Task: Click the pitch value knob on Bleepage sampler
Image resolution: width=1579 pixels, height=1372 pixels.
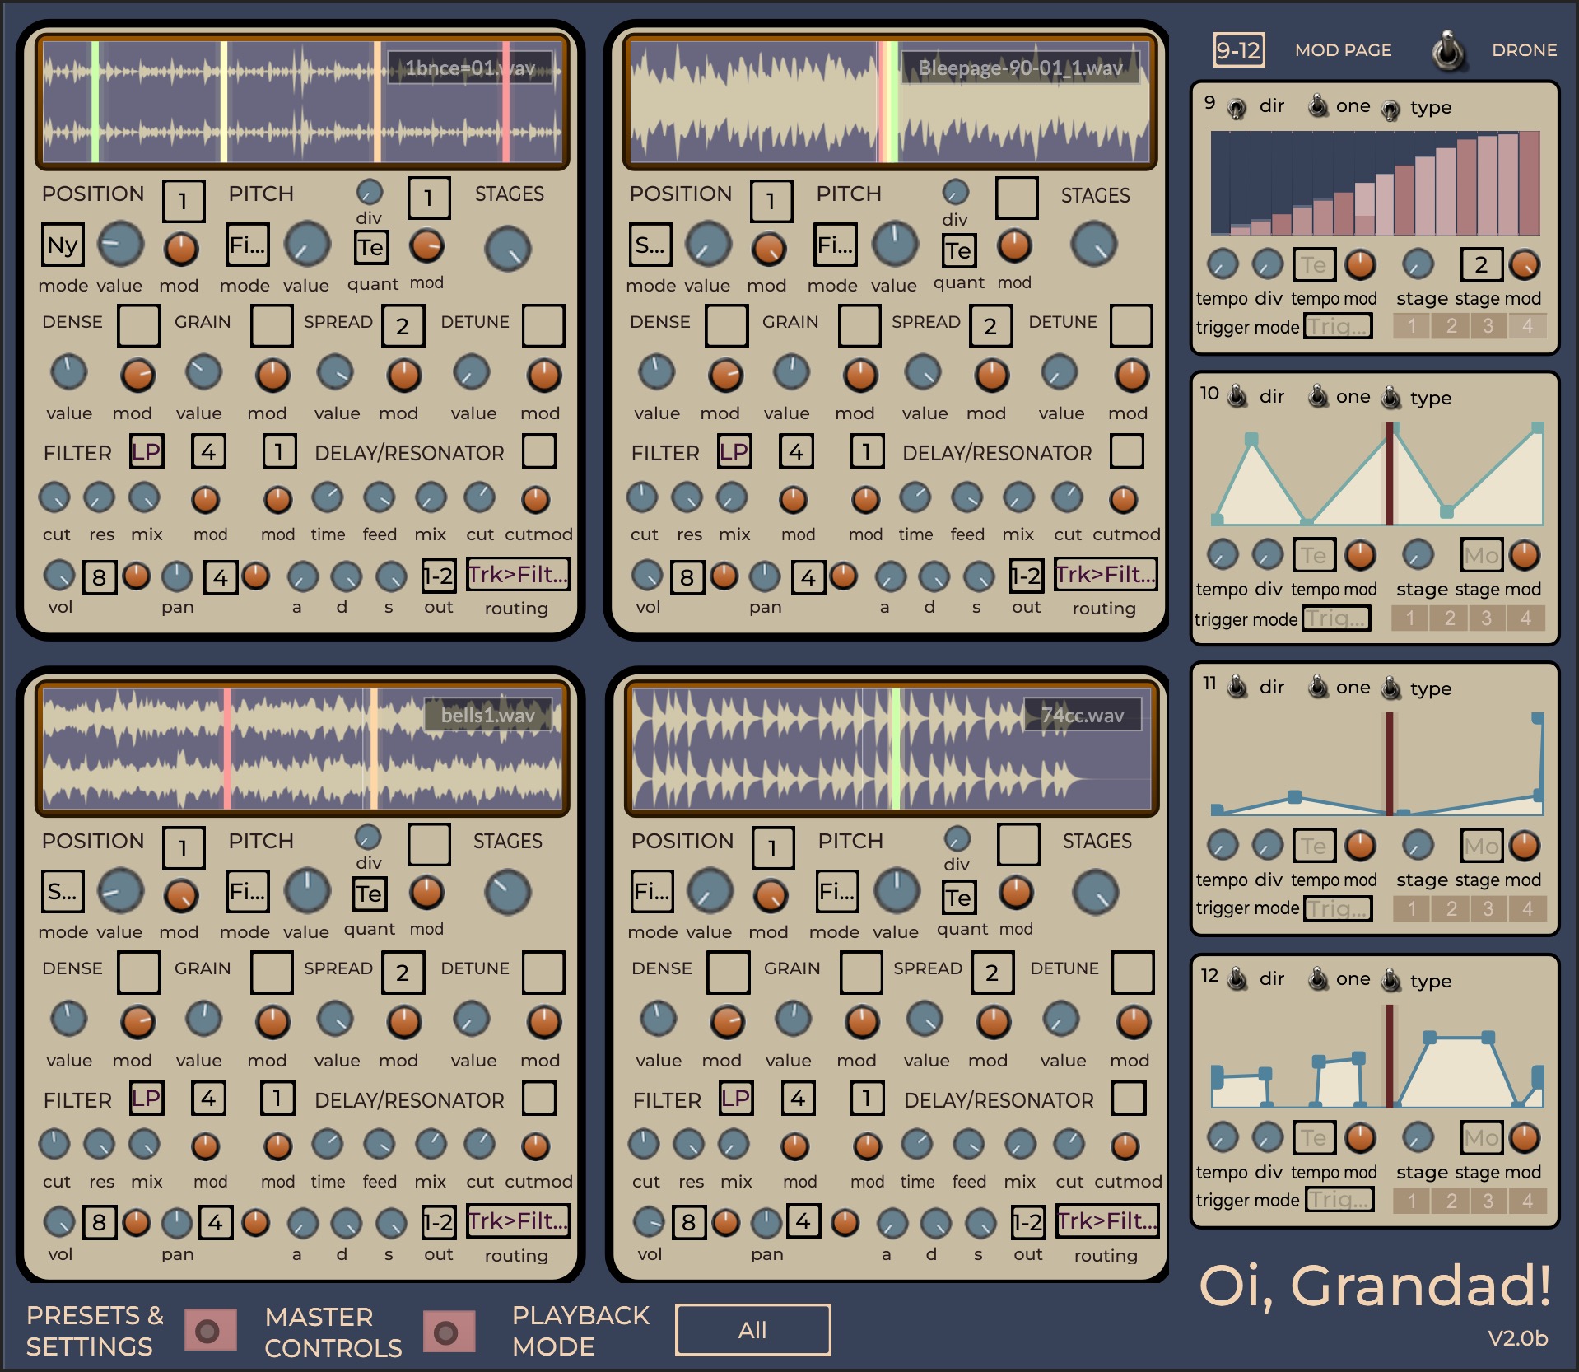Action: 895,245
